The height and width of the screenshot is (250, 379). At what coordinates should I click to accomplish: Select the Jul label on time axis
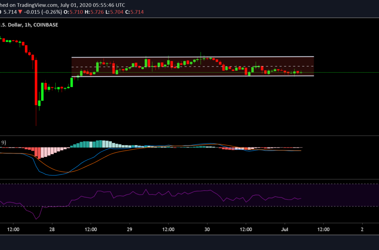click(285, 229)
